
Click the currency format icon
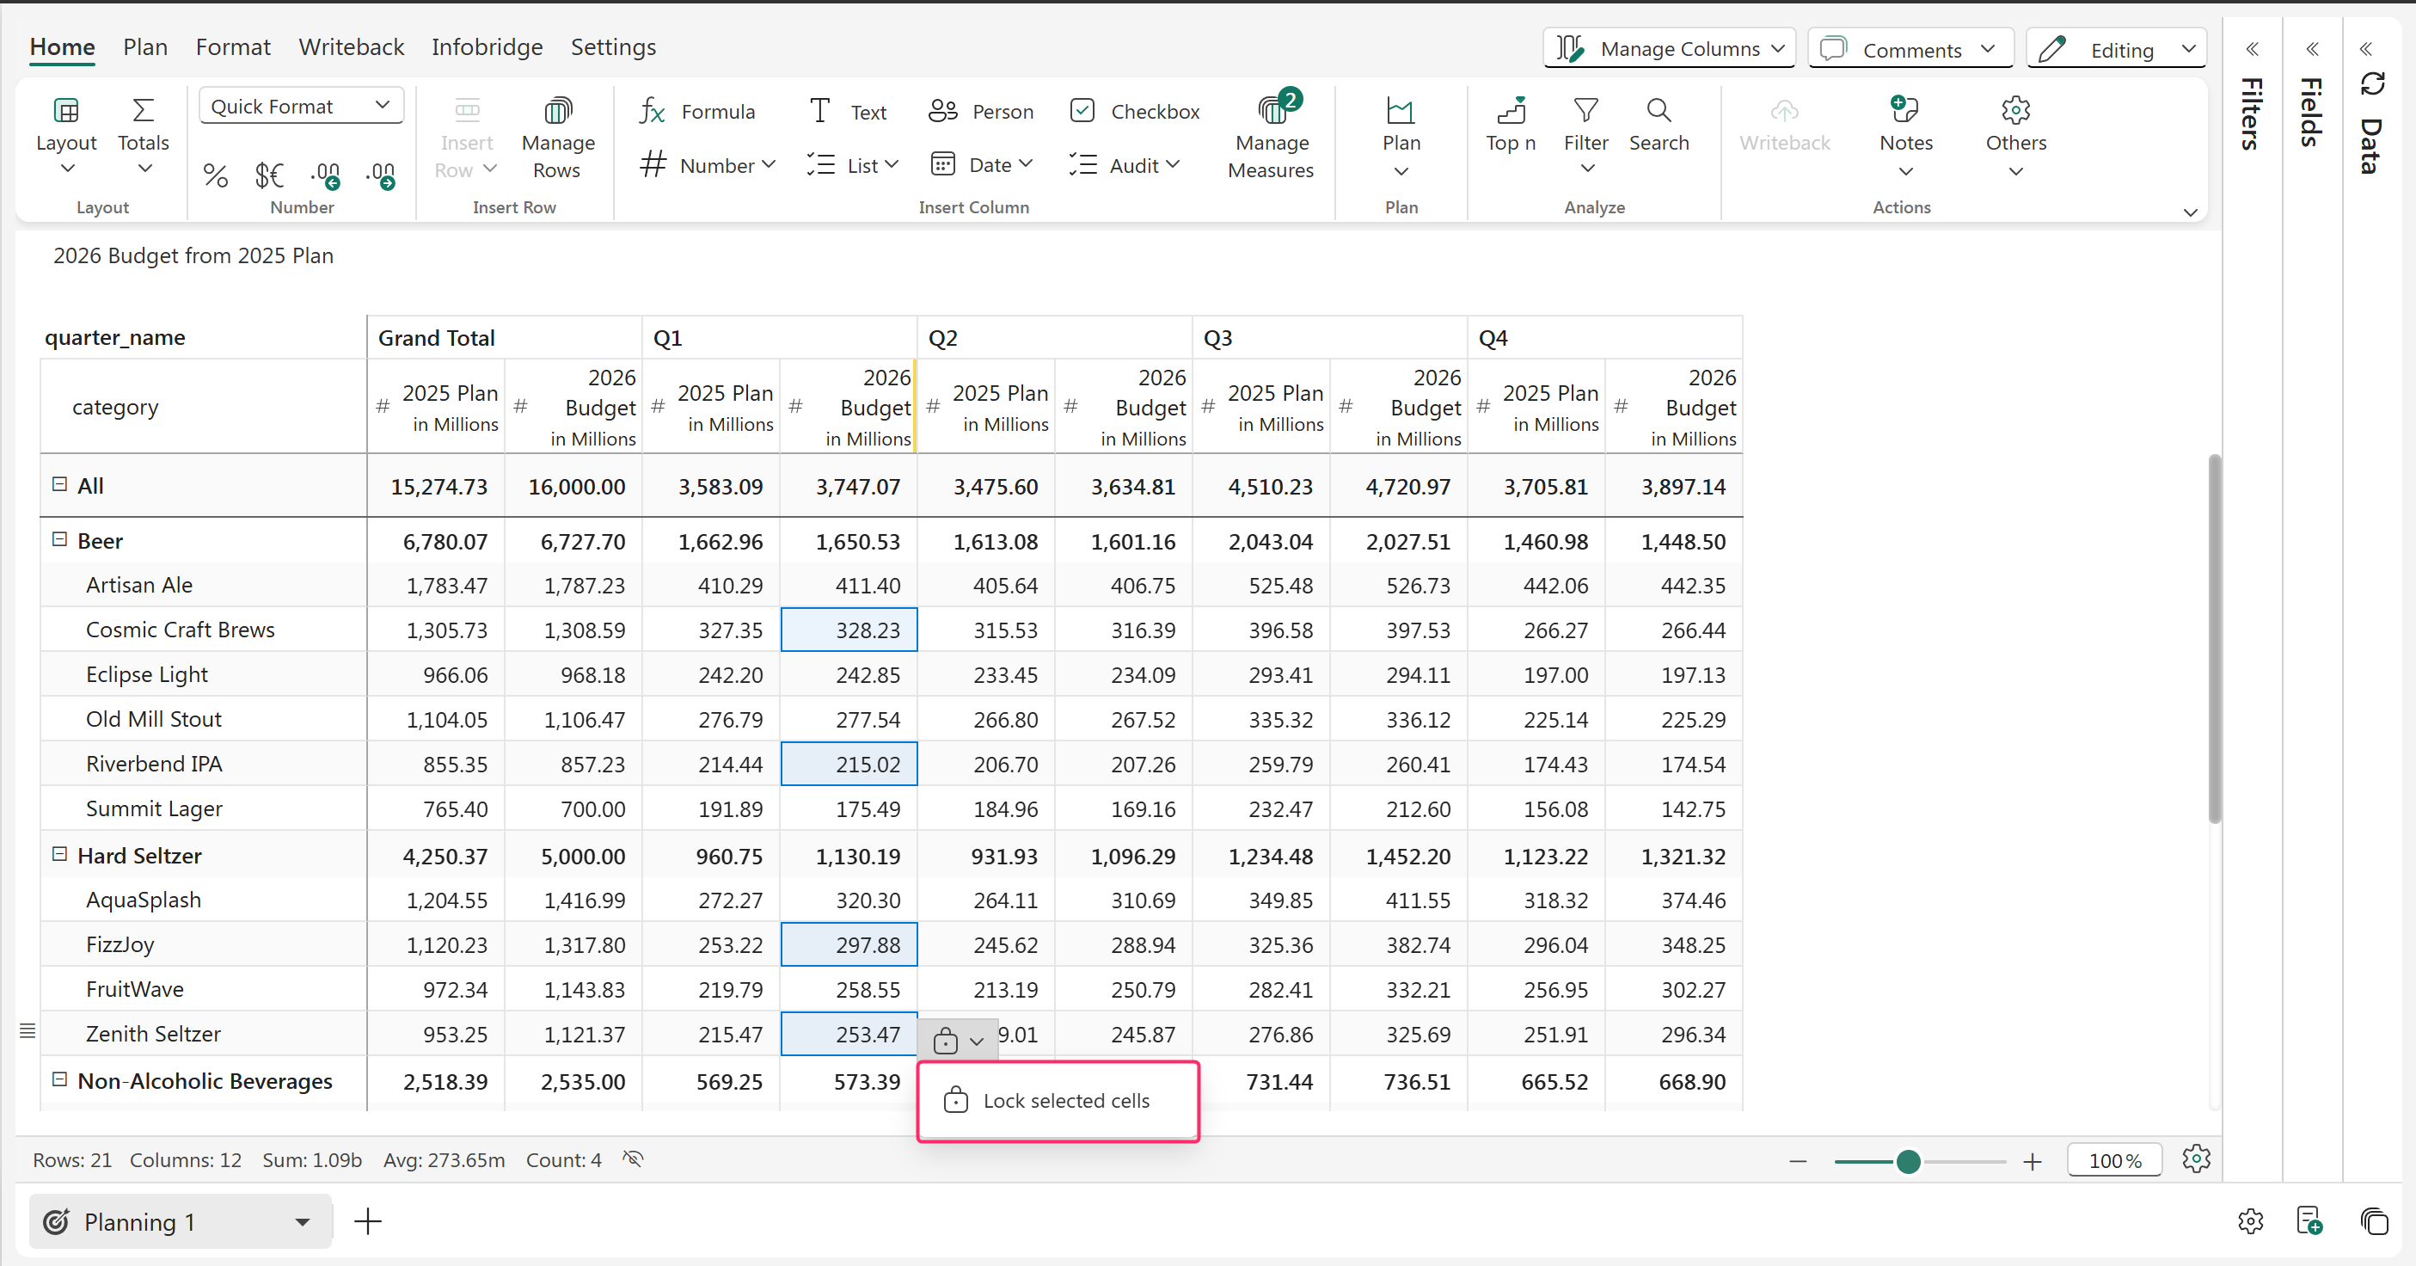coord(269,175)
